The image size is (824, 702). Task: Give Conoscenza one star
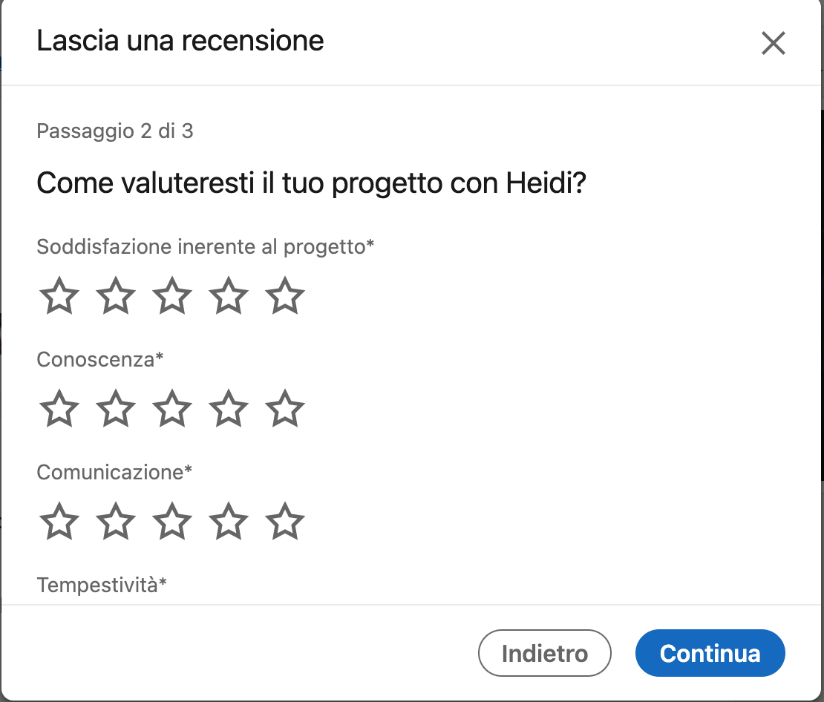click(59, 410)
